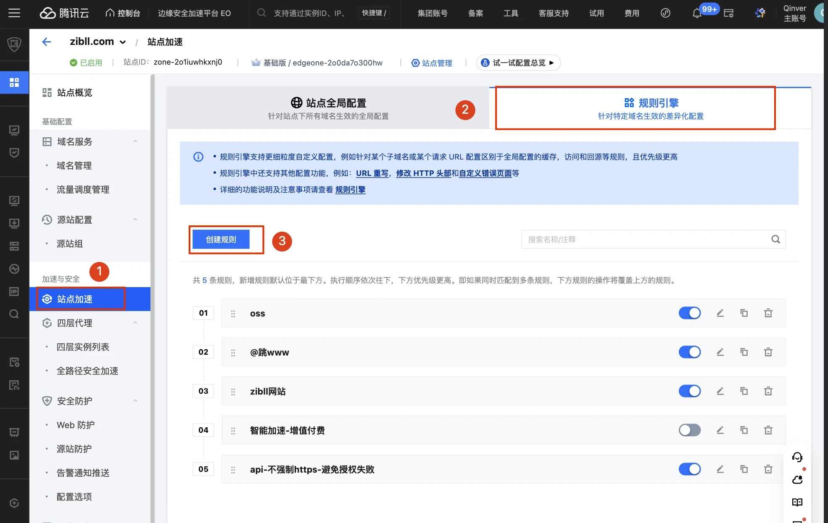Open the zibll.com site dropdown

pyautogui.click(x=123, y=42)
